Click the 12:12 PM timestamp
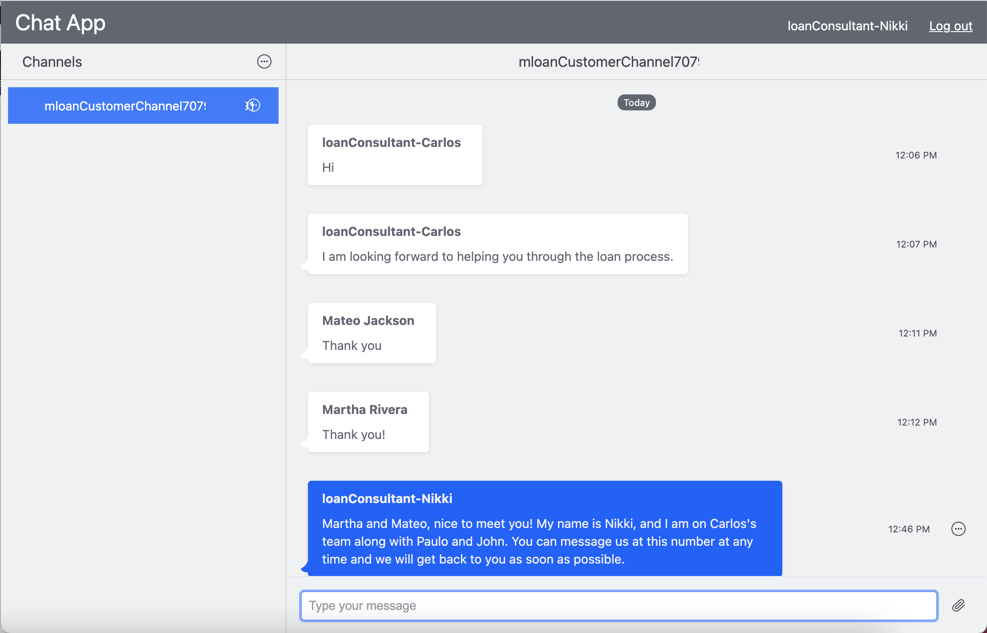Image resolution: width=987 pixels, height=633 pixels. pyautogui.click(x=917, y=422)
